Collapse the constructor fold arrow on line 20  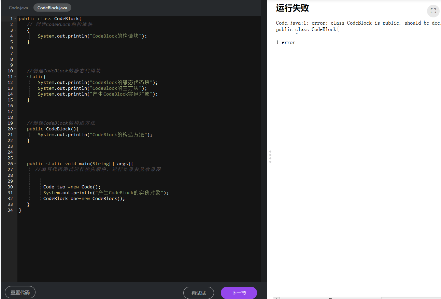[15, 129]
